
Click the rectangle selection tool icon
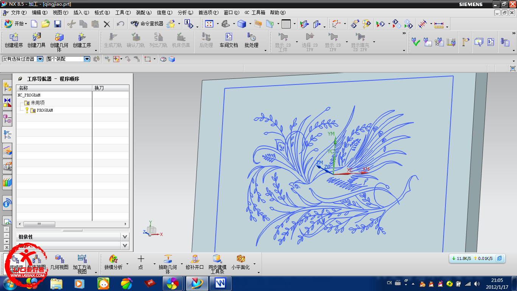click(x=148, y=59)
